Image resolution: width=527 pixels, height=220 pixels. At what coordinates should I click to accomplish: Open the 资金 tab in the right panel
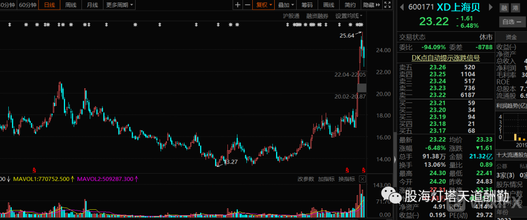pyautogui.click(x=511, y=37)
